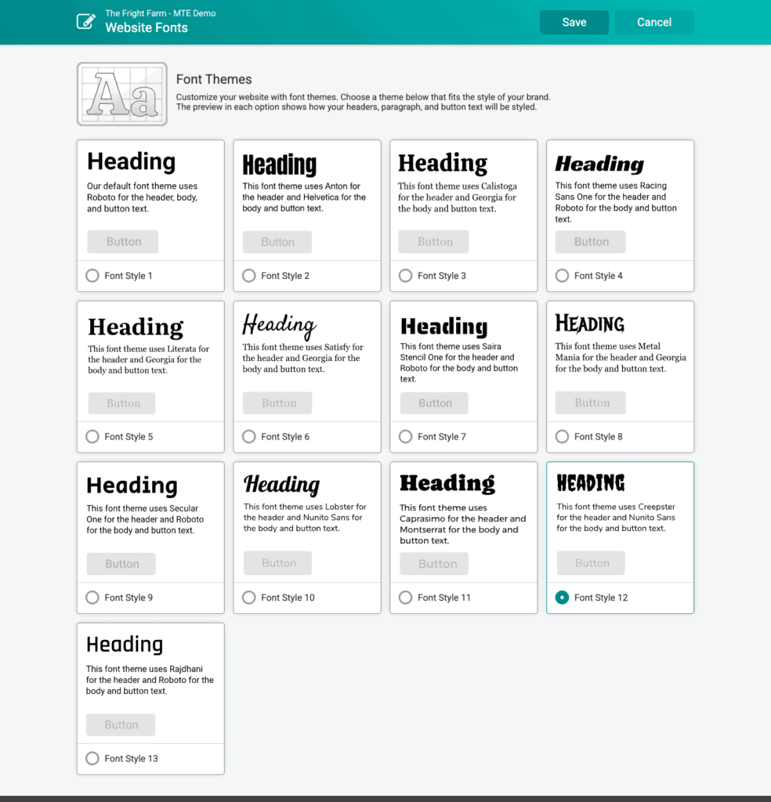Image resolution: width=771 pixels, height=802 pixels.
Task: Click the selected Font Style 12 radio
Action: coord(563,598)
